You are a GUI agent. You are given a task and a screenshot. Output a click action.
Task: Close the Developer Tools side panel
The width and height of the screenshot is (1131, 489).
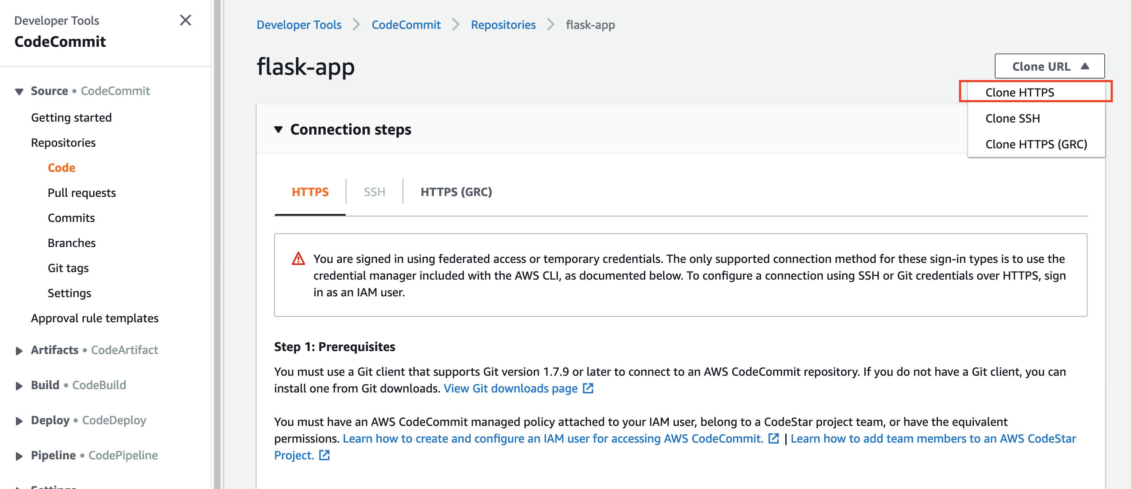click(x=185, y=20)
